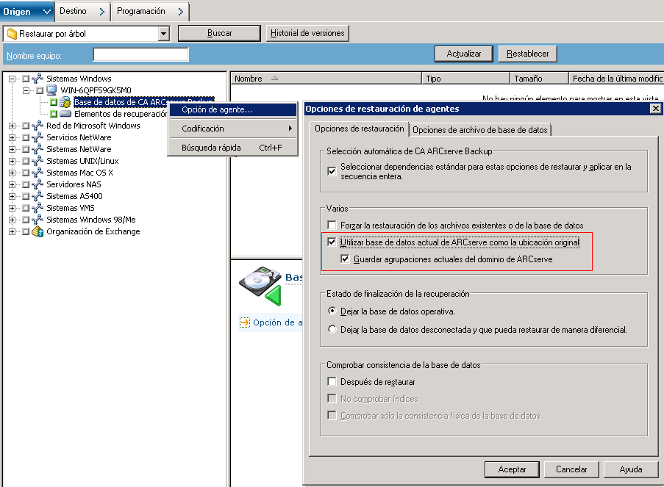The height and width of the screenshot is (487, 664).
Task: Open Codificación submenu arrow
Action: pyautogui.click(x=290, y=129)
